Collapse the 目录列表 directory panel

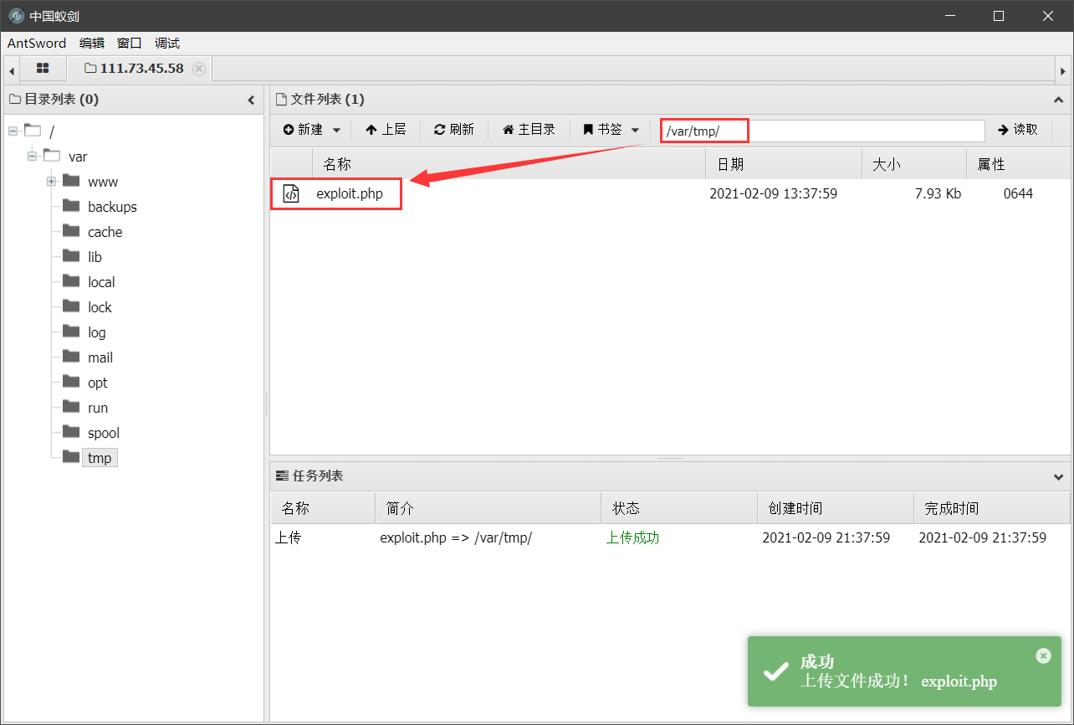[x=251, y=100]
